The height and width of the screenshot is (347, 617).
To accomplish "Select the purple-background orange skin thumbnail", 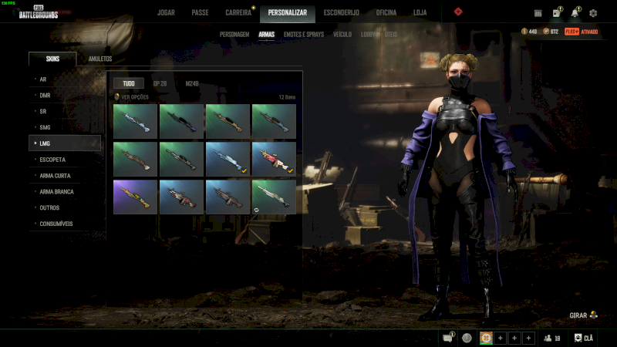I will click(x=135, y=197).
